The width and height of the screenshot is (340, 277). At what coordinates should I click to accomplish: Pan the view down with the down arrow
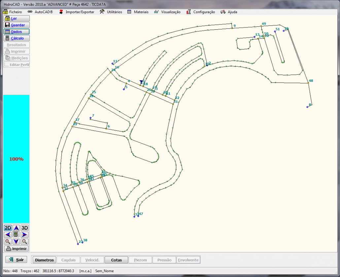coord(16,242)
